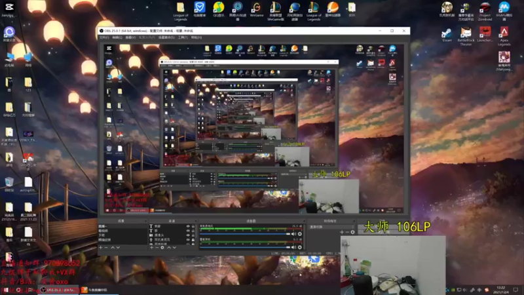Toggle the lock on the second text source
The height and width of the screenshot is (295, 524).
coord(193,231)
